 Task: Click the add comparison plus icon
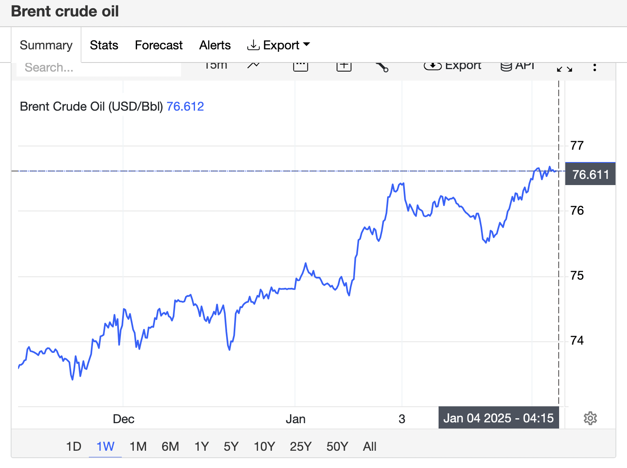pos(344,67)
